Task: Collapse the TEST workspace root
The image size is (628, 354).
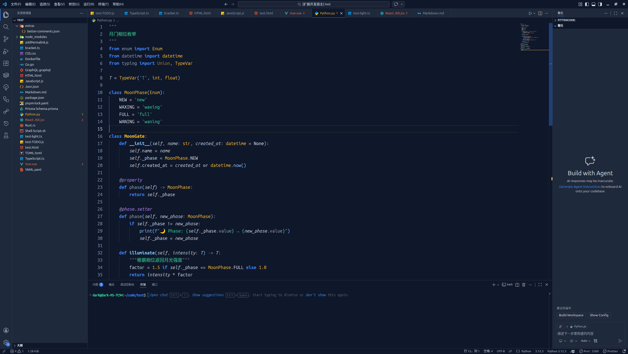Action: click(15, 20)
